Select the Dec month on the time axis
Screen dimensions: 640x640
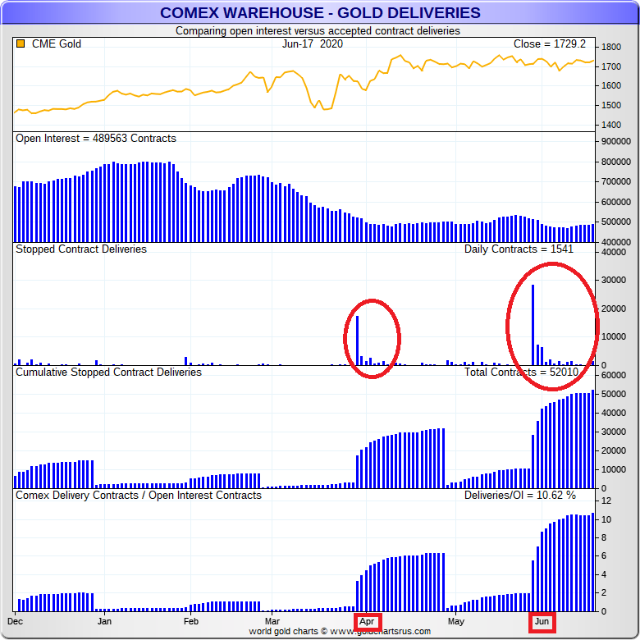(16, 622)
